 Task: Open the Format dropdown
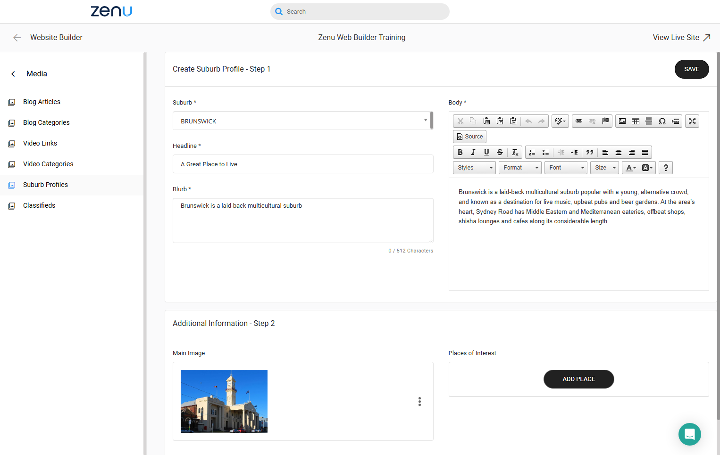click(520, 168)
